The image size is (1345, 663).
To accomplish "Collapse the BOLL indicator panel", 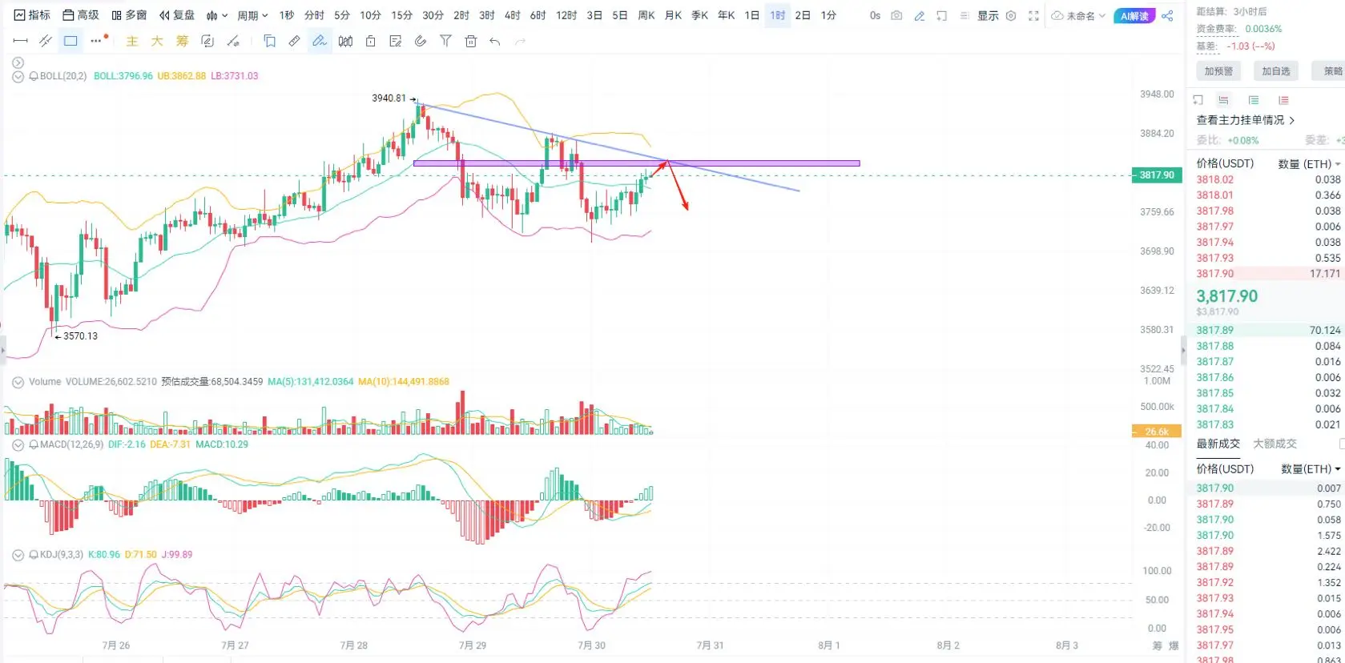I will click(18, 77).
